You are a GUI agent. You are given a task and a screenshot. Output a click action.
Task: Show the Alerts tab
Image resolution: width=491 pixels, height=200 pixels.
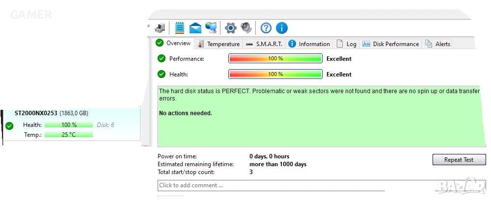(x=438, y=44)
